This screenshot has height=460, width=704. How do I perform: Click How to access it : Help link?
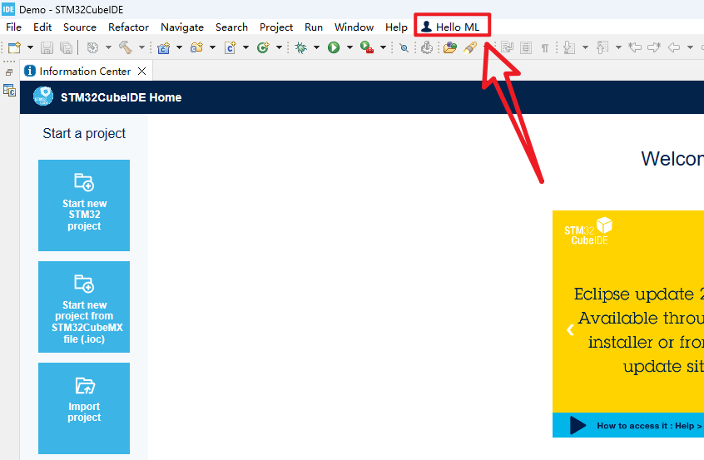[650, 425]
